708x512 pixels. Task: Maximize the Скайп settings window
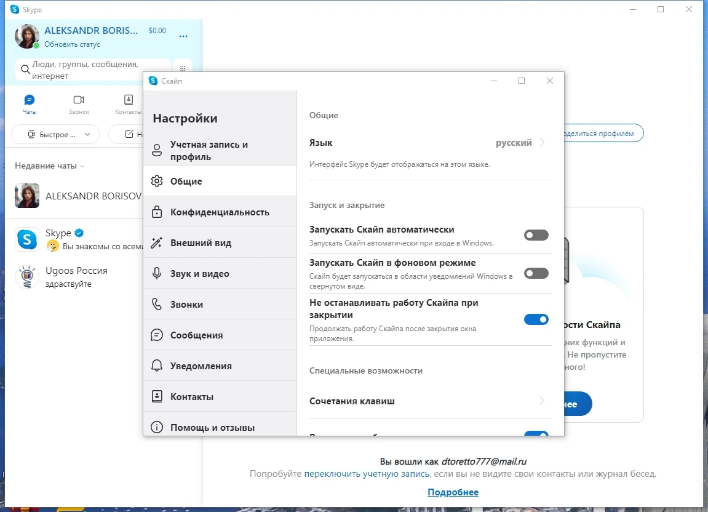(x=522, y=81)
